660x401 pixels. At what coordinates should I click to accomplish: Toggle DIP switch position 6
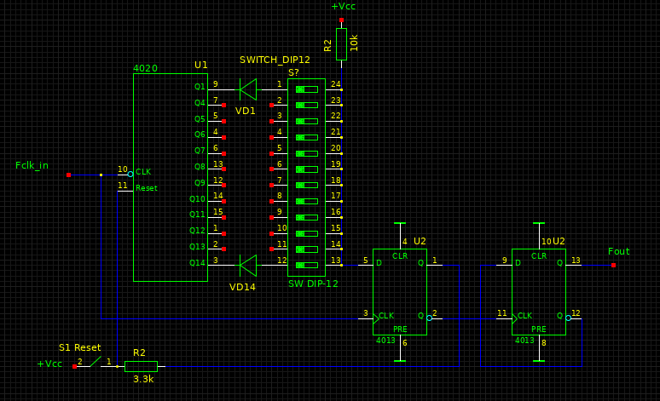tap(306, 169)
